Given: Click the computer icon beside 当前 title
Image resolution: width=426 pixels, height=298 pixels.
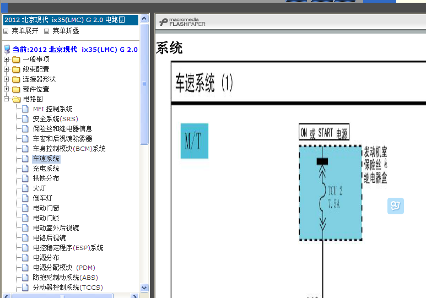Looking at the screenshot, I should [7, 50].
